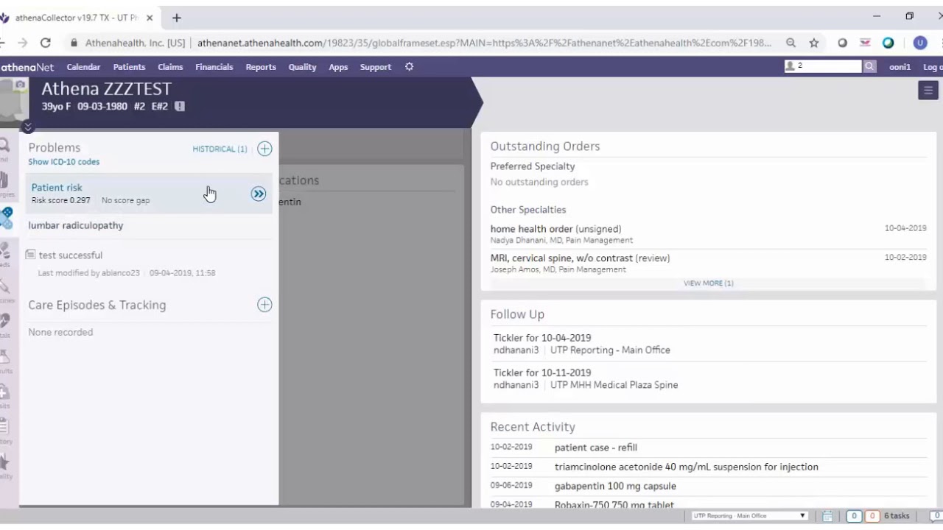This screenshot has width=943, height=530.
Task: Open the Quality star sidebar icon
Action: (x=4, y=462)
